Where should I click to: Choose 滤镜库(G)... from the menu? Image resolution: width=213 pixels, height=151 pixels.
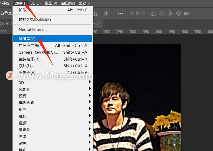[29, 39]
